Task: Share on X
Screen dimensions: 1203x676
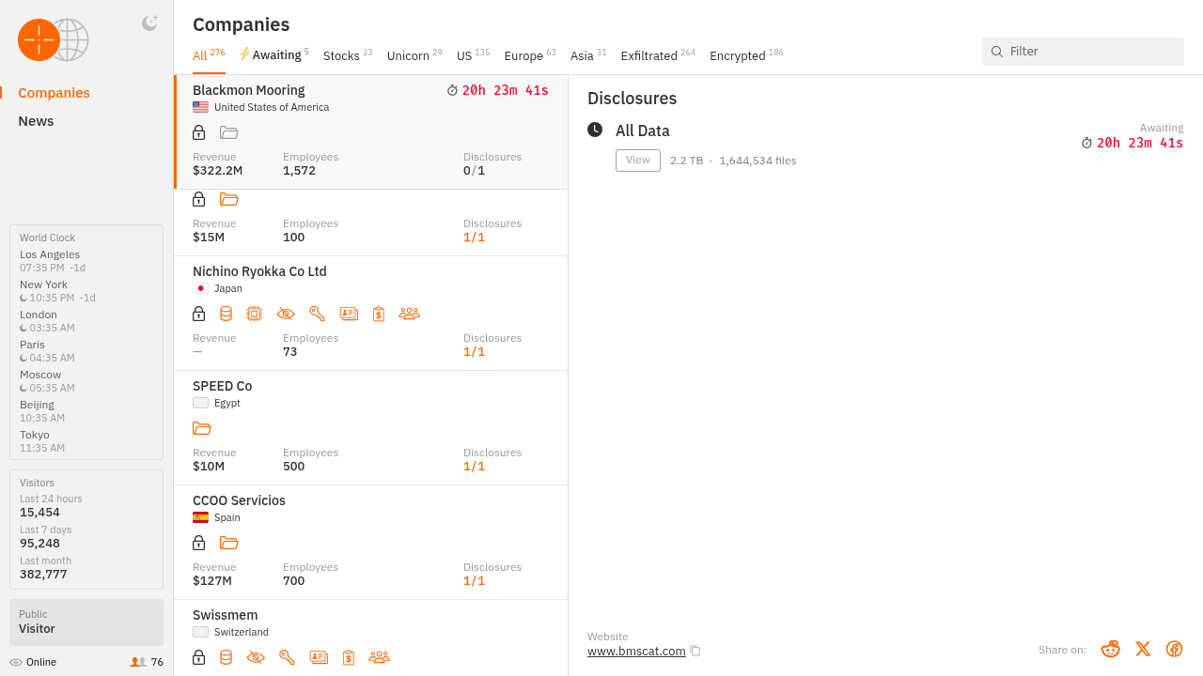Action: pyautogui.click(x=1143, y=649)
